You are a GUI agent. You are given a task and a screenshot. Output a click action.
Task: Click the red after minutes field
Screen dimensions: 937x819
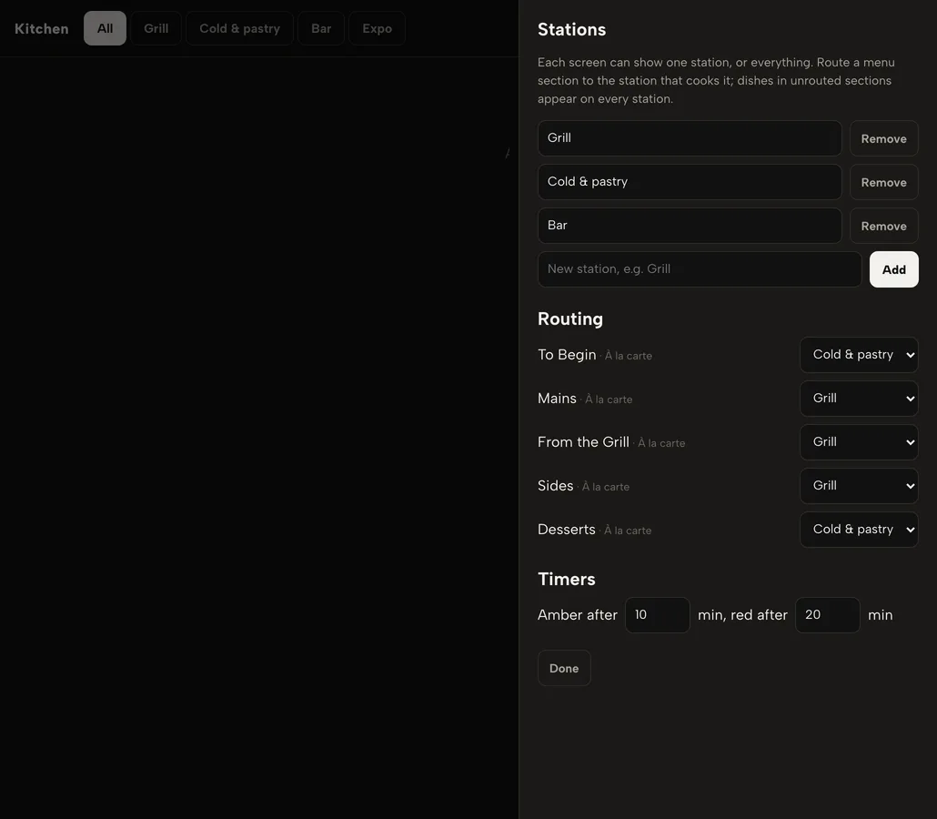pos(828,615)
